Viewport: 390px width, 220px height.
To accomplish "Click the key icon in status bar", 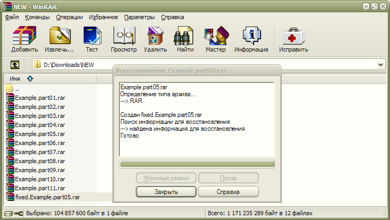I will [x=19, y=213].
